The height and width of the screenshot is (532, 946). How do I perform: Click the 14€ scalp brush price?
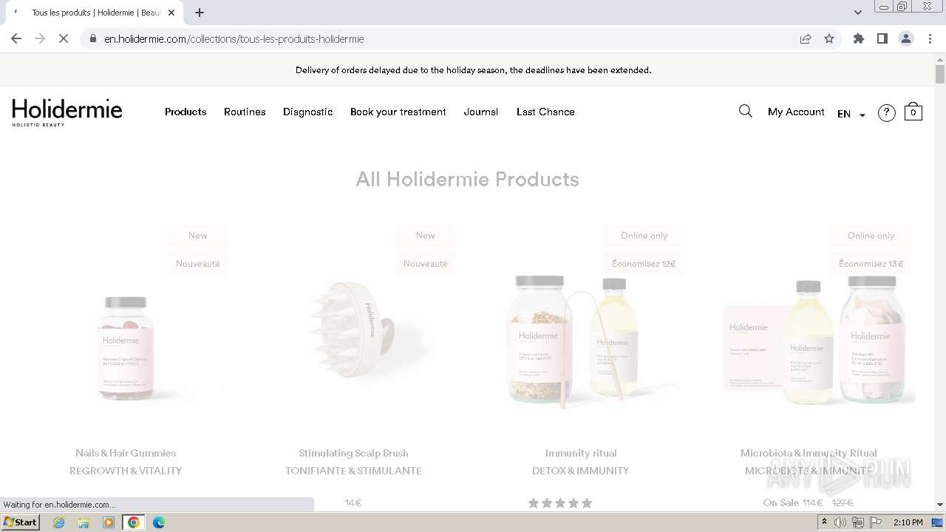tap(353, 503)
